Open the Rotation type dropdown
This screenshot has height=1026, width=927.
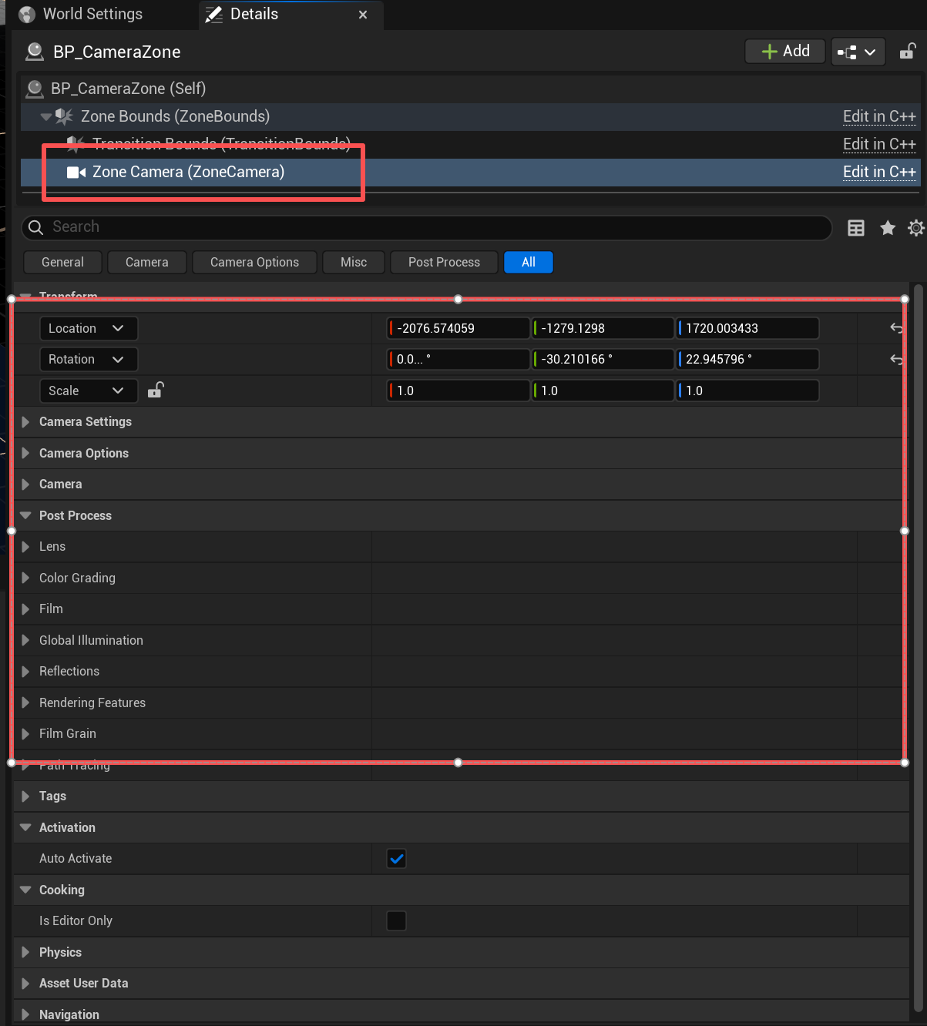point(88,360)
